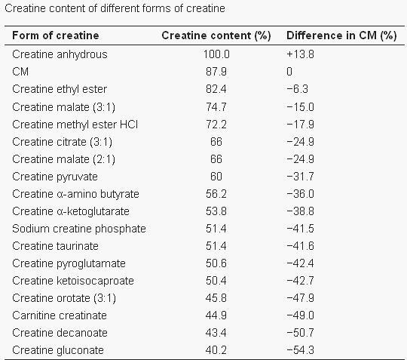Select 'Creatine taurinate' entry
The height and width of the screenshot is (360, 407).
(55, 246)
